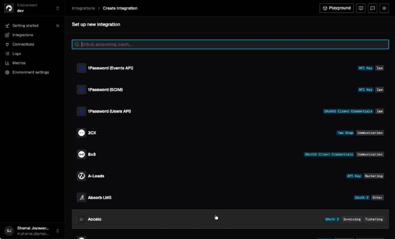
Task: Click the search magnifier icon
Action: 77,44
